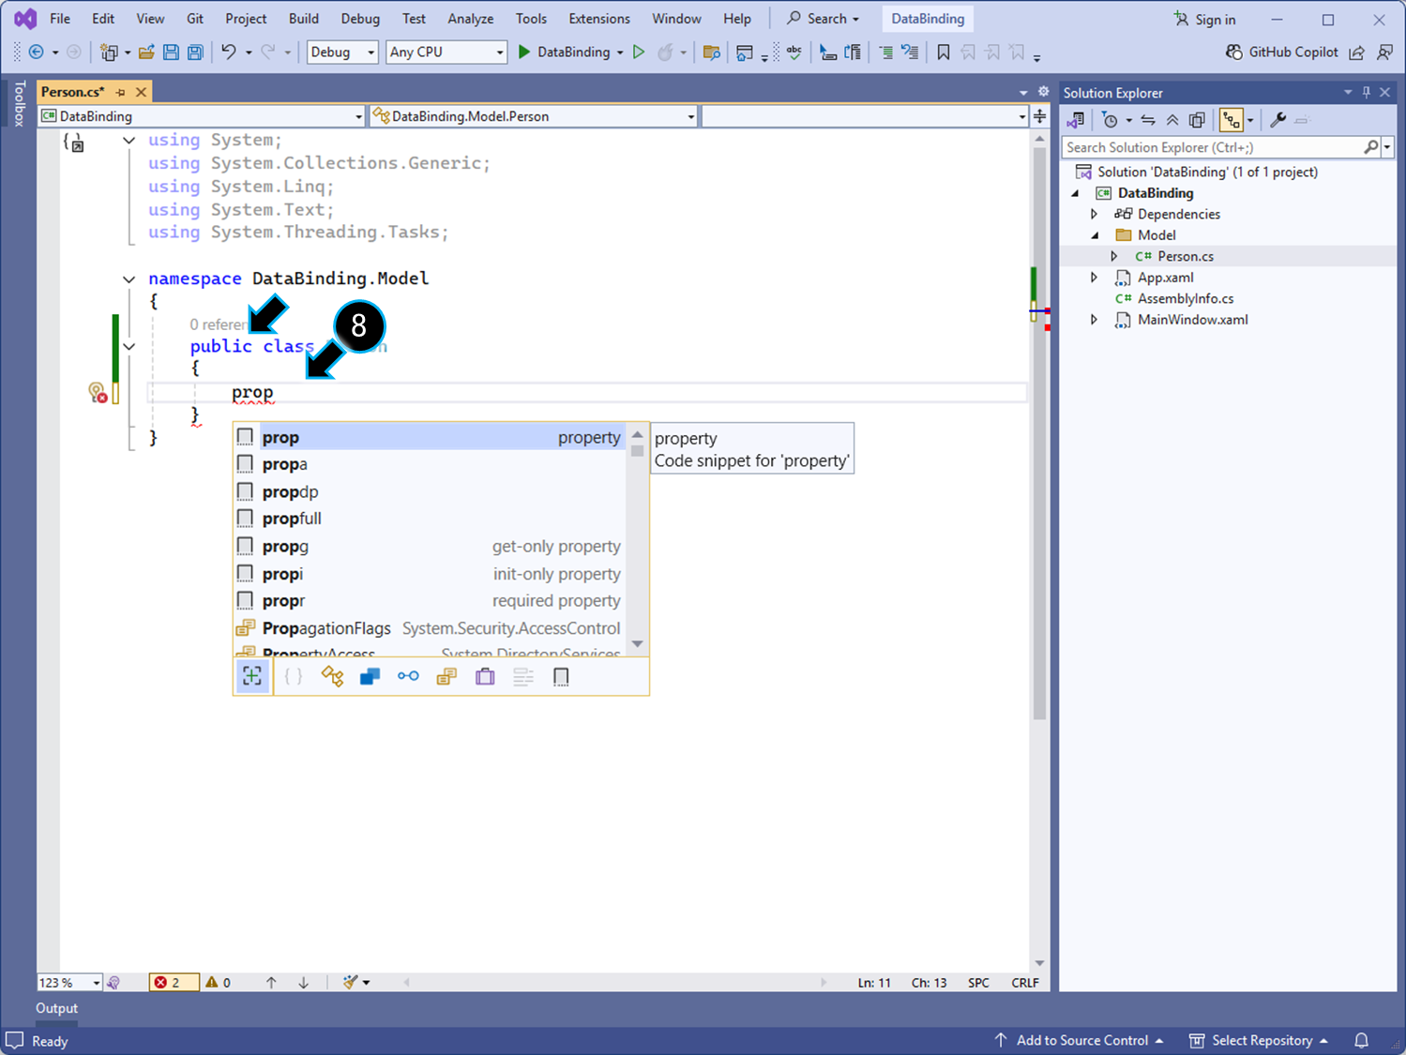Open the Debug configuration dropdown
The image size is (1406, 1055).
click(x=343, y=53)
